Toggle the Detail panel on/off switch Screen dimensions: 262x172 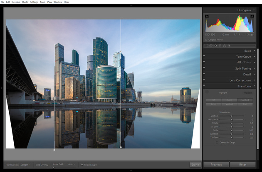click(x=204, y=73)
